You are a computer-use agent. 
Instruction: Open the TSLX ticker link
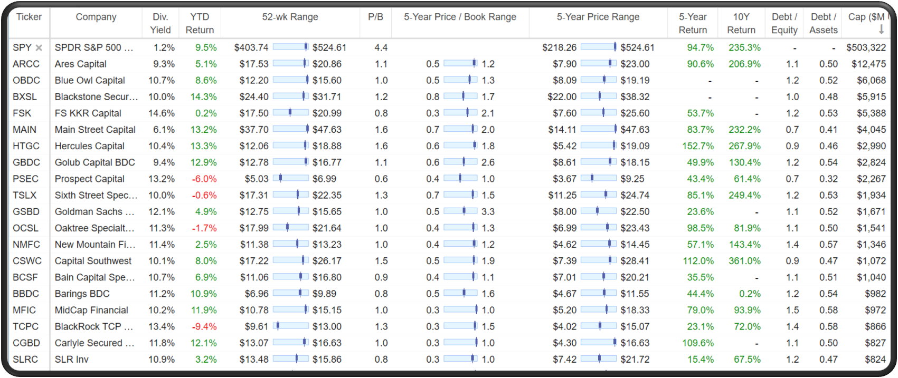25,195
